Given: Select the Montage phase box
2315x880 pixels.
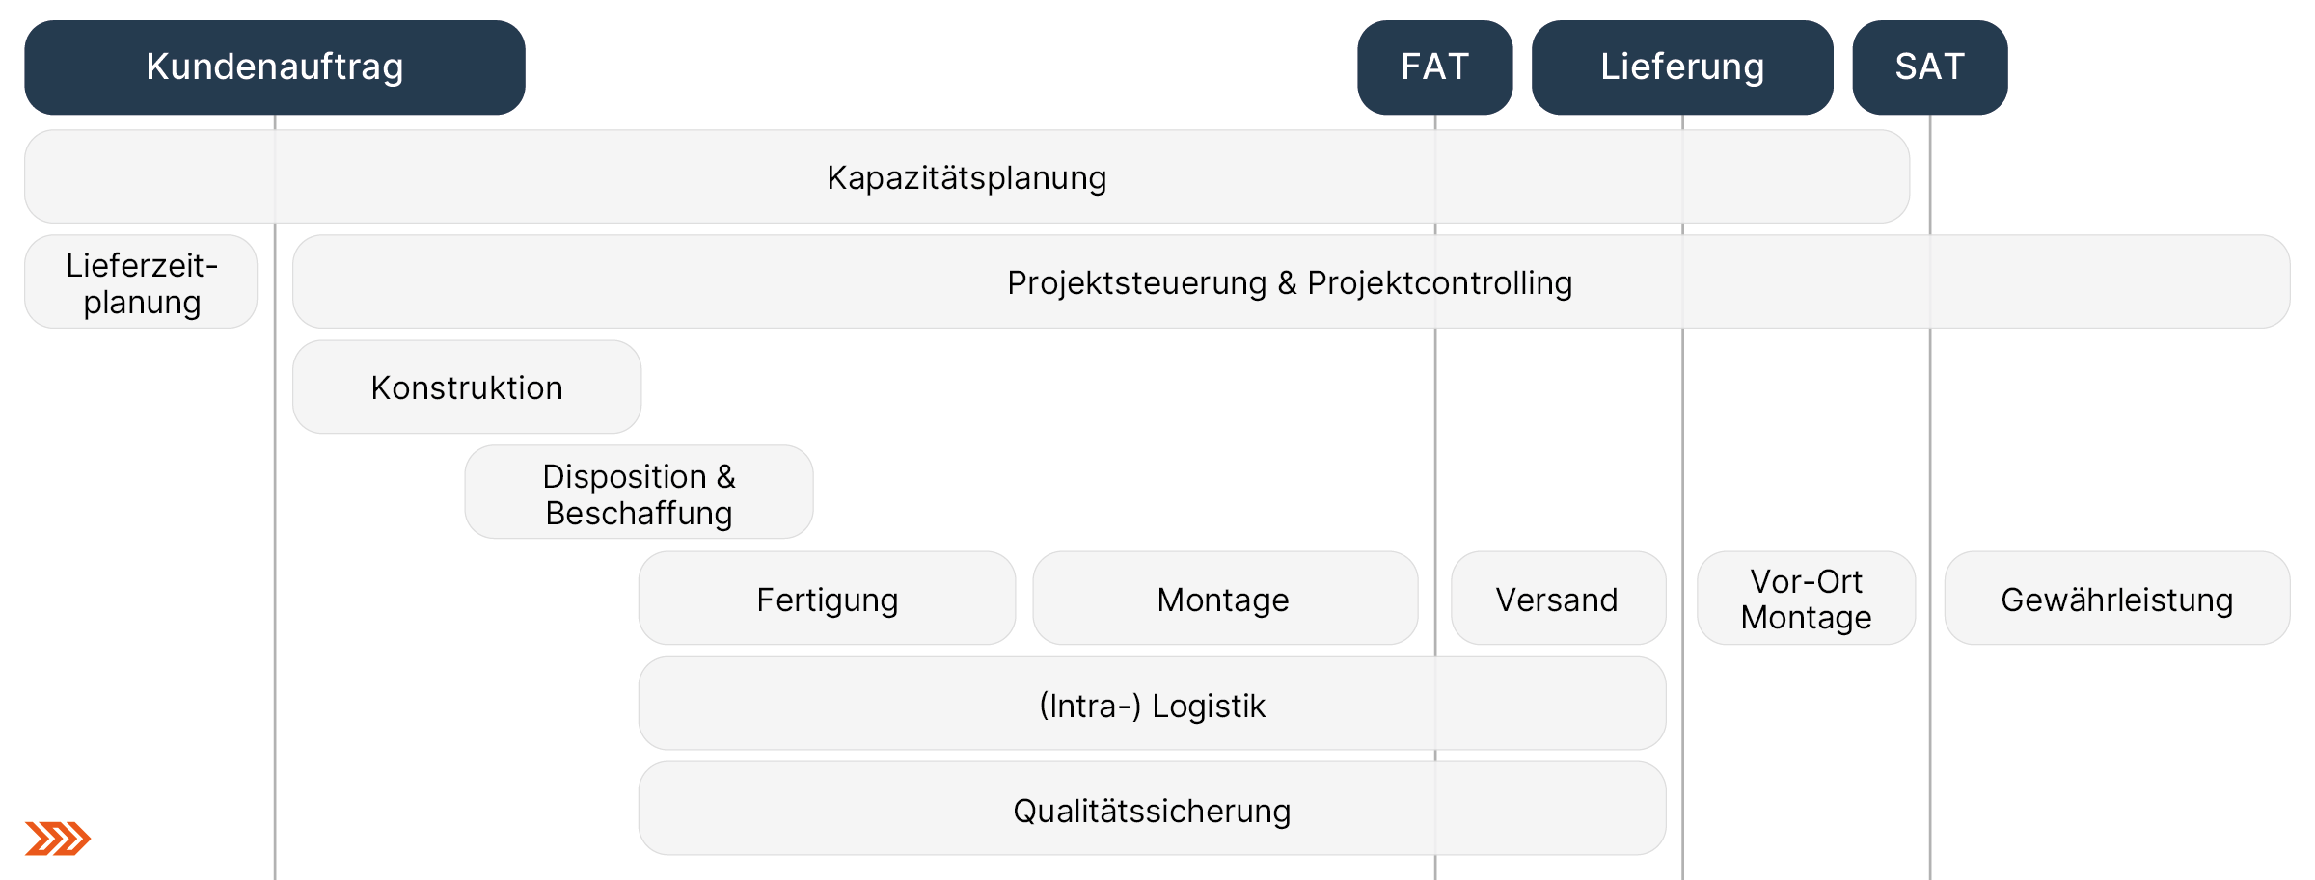Looking at the screenshot, I should (1224, 599).
